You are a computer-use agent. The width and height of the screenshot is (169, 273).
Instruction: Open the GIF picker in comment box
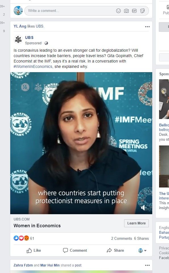tap(134, 11)
